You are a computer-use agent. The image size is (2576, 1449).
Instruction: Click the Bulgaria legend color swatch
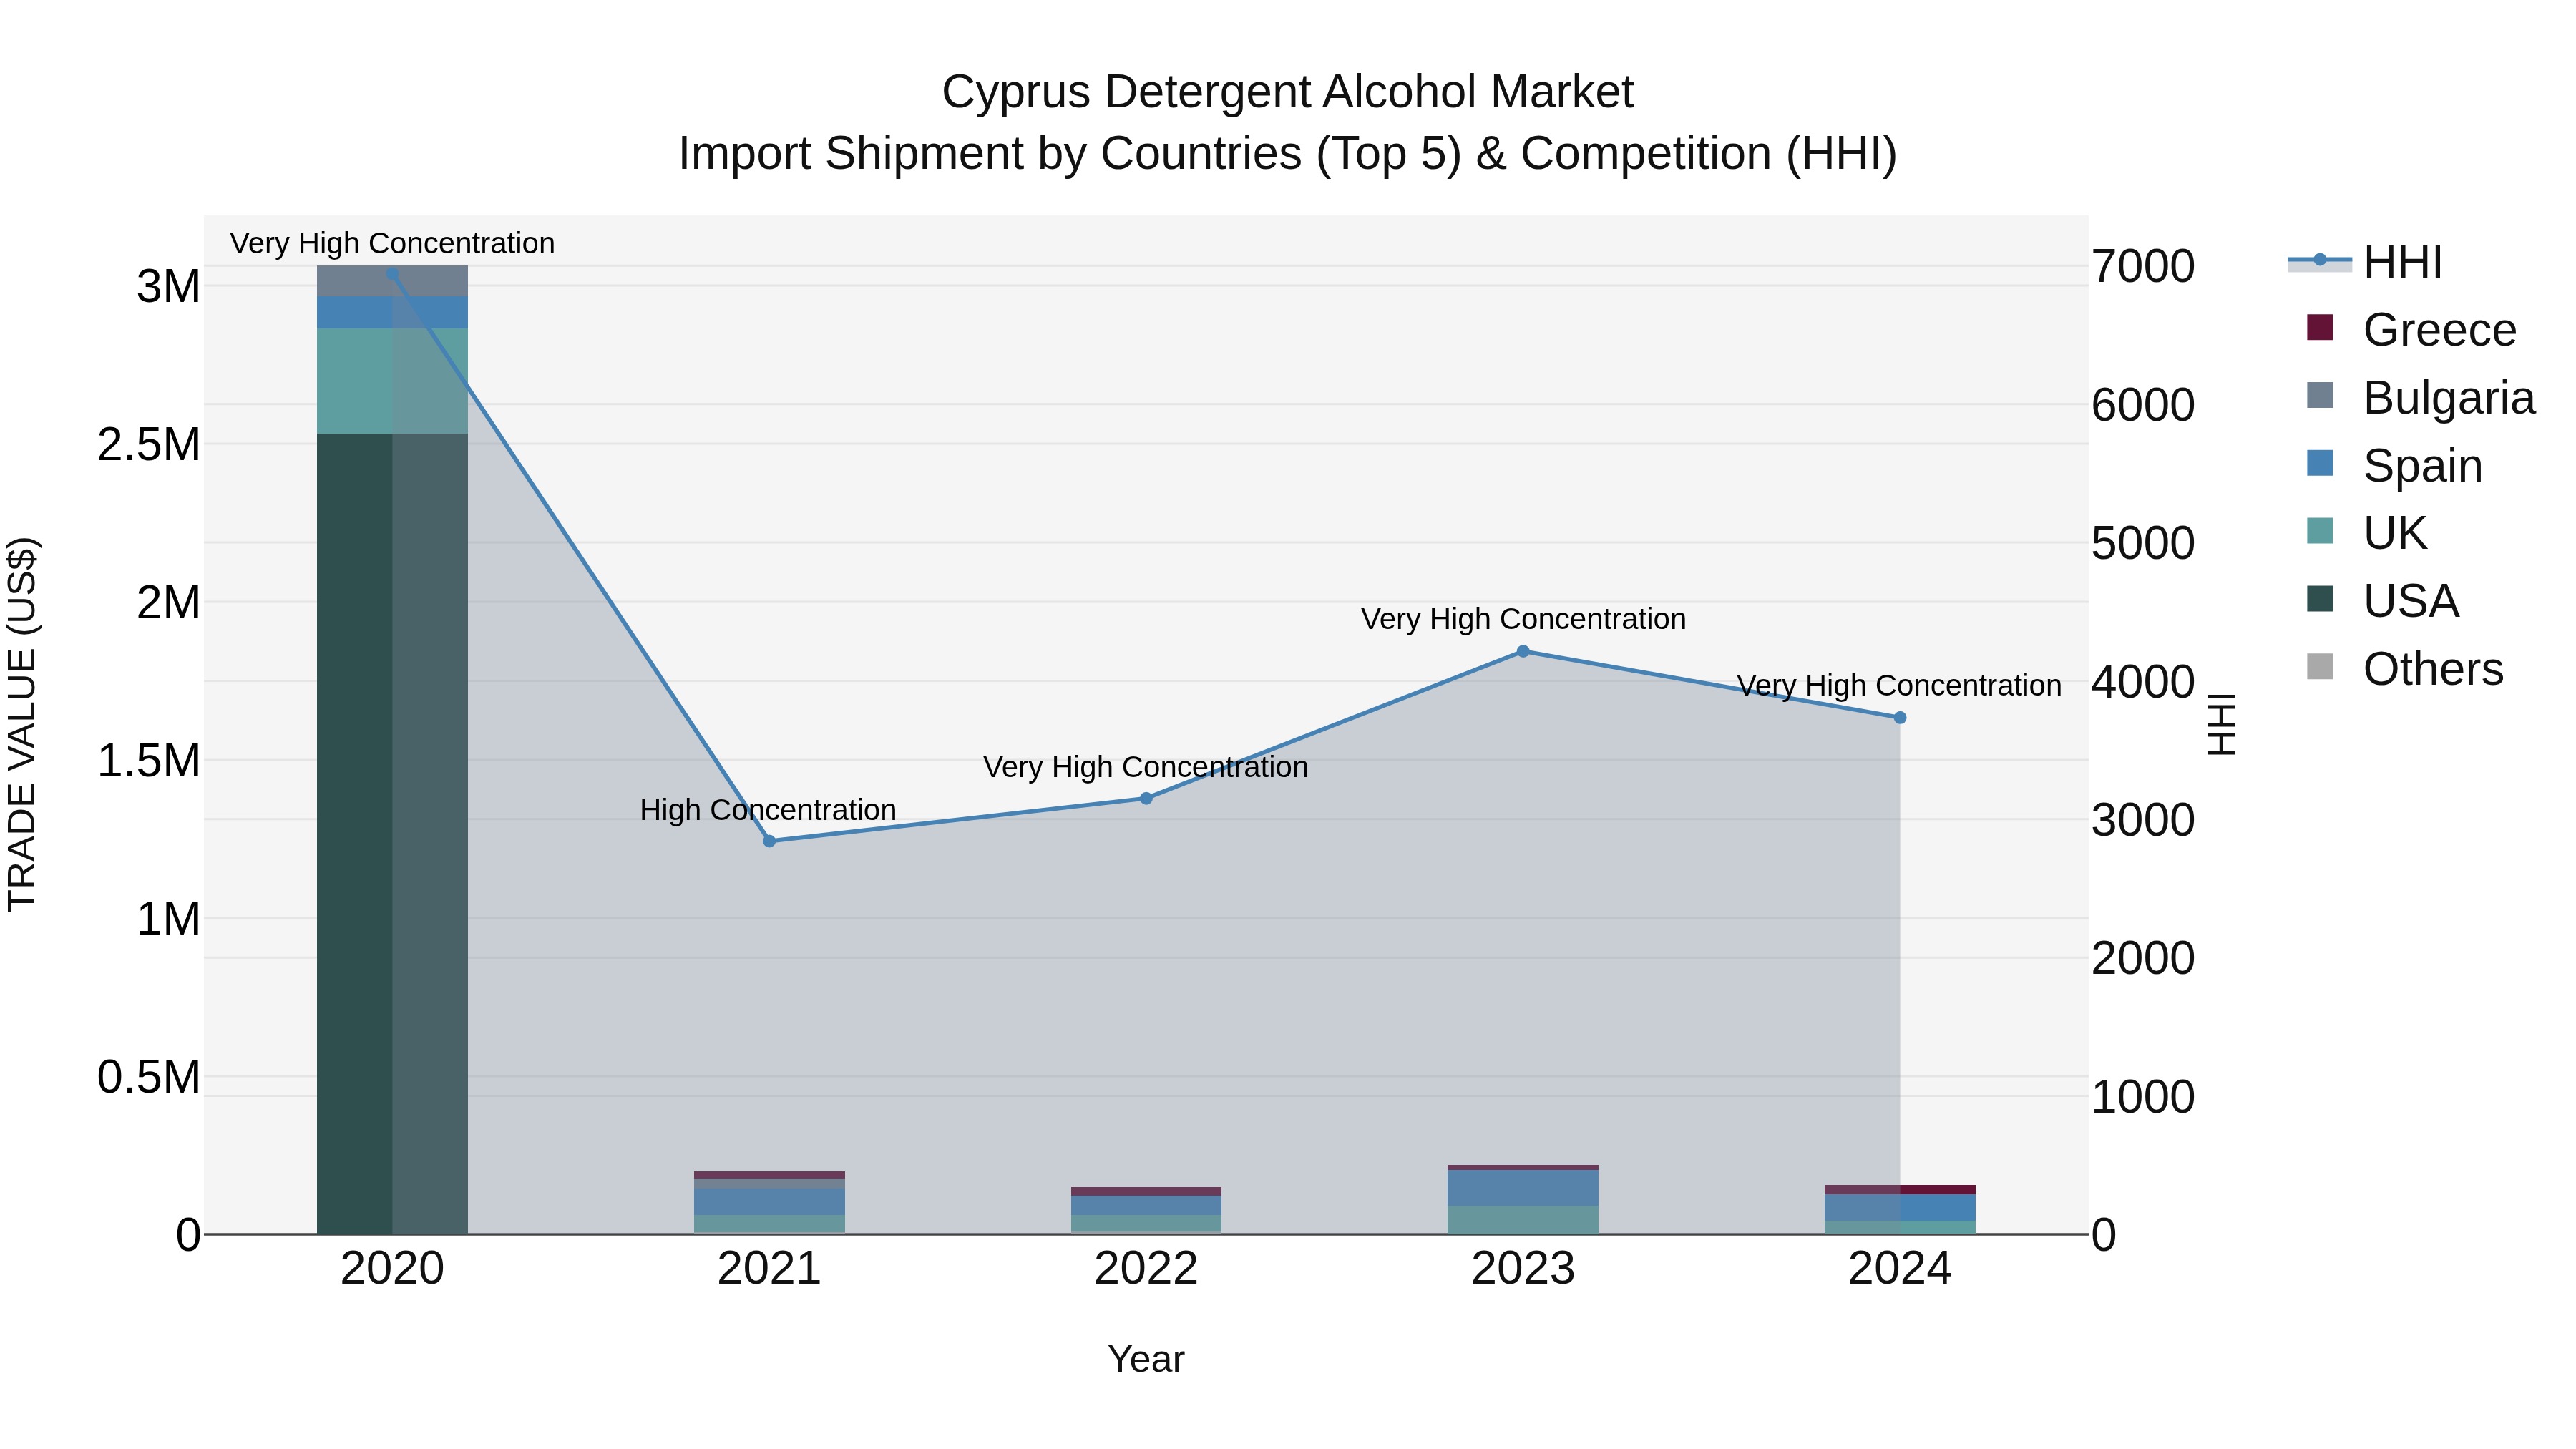pos(2320,395)
